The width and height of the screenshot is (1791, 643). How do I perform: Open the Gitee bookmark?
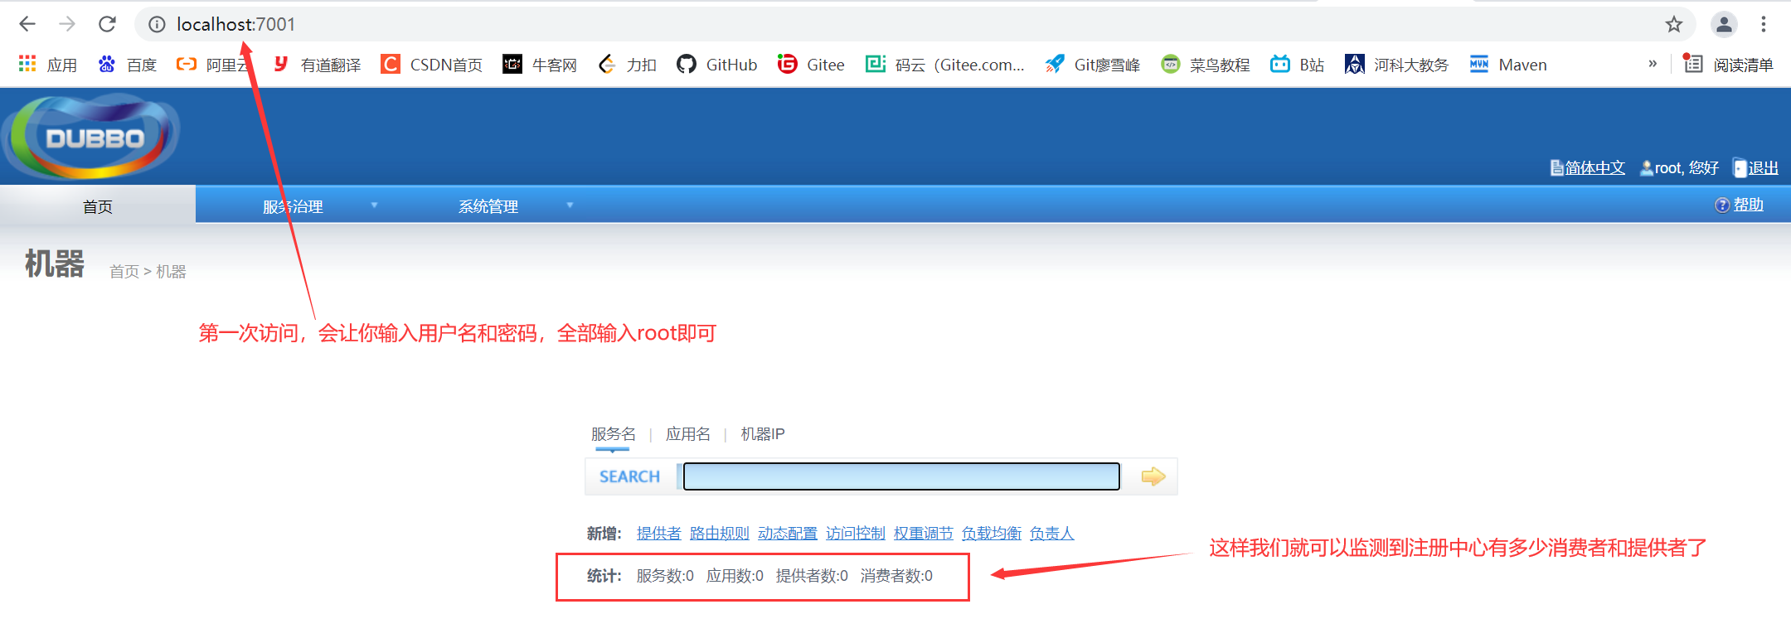click(811, 64)
